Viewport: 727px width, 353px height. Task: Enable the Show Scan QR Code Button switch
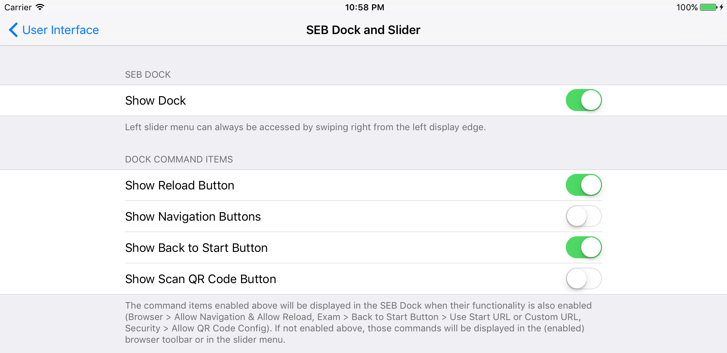[584, 278]
